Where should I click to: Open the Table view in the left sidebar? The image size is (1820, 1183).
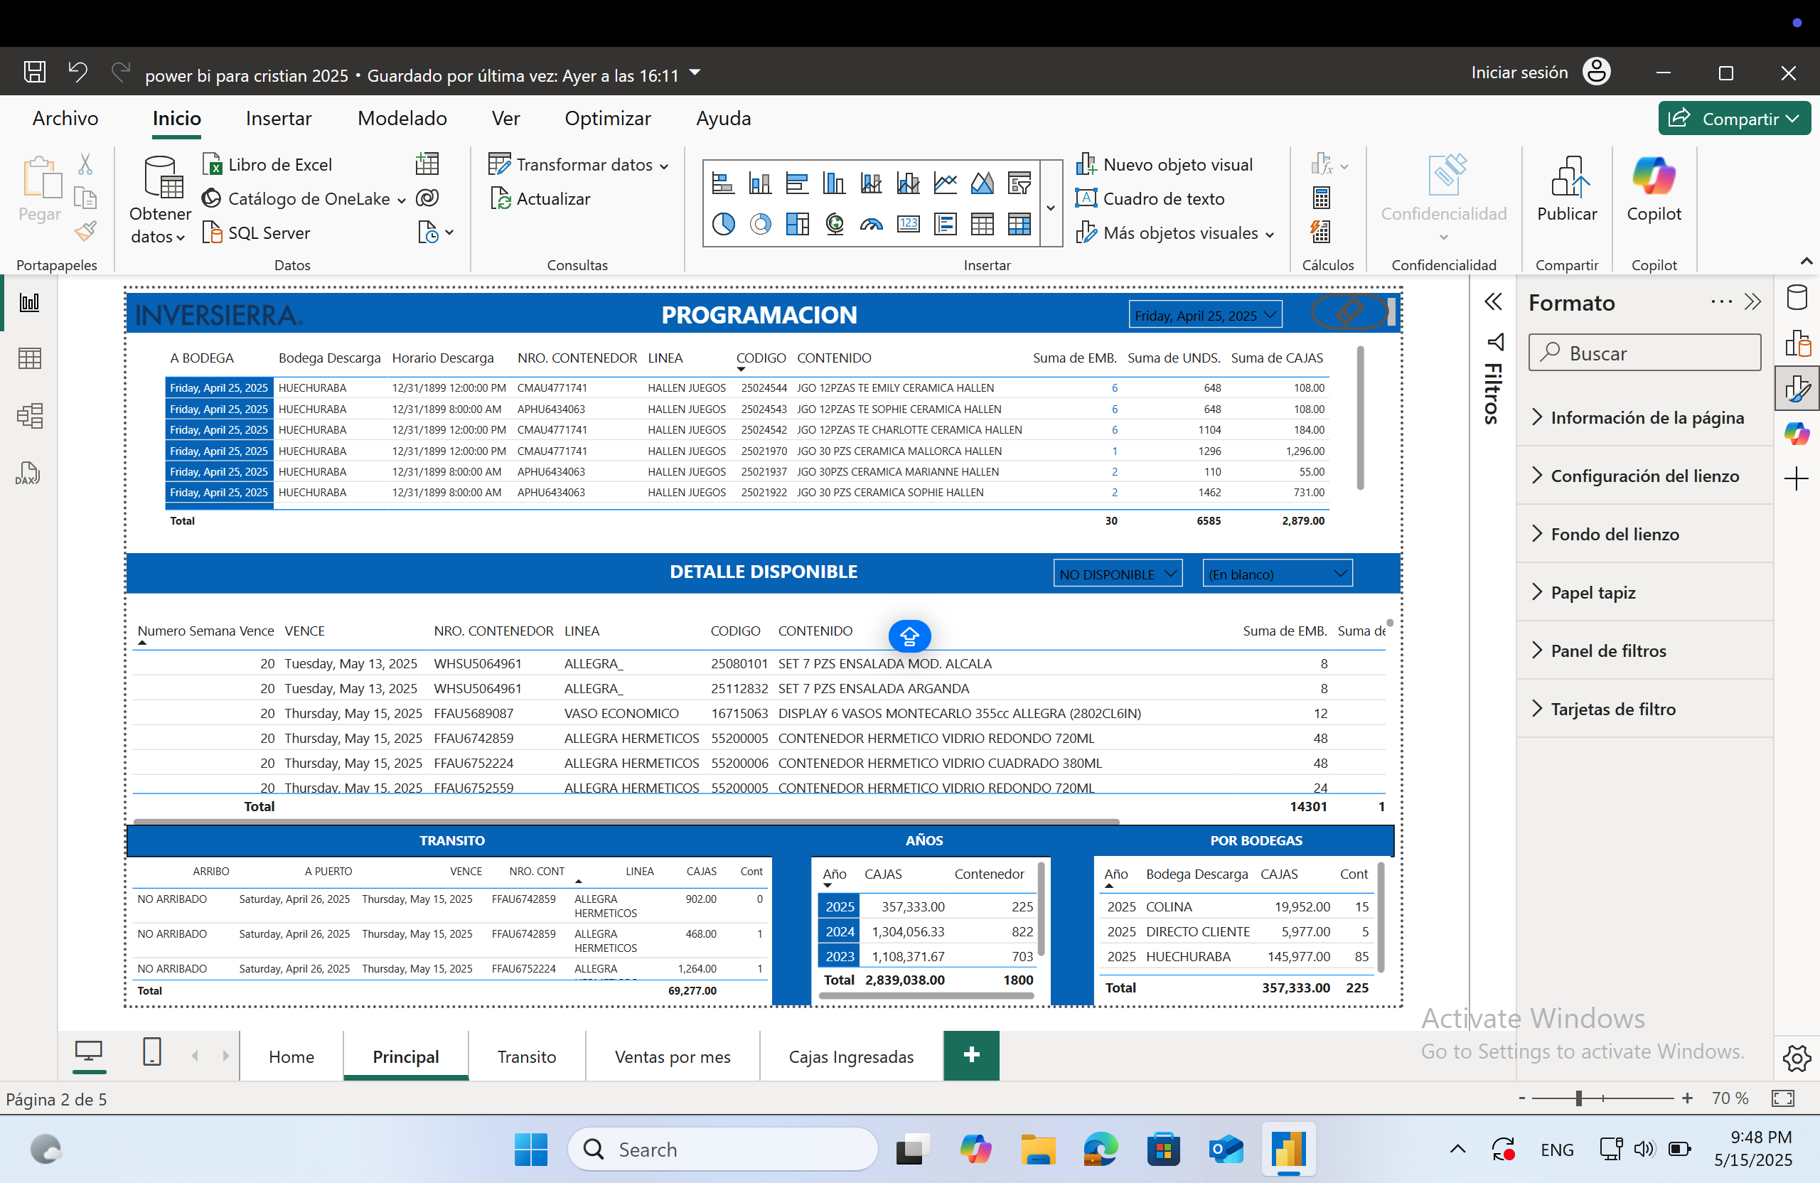[29, 358]
